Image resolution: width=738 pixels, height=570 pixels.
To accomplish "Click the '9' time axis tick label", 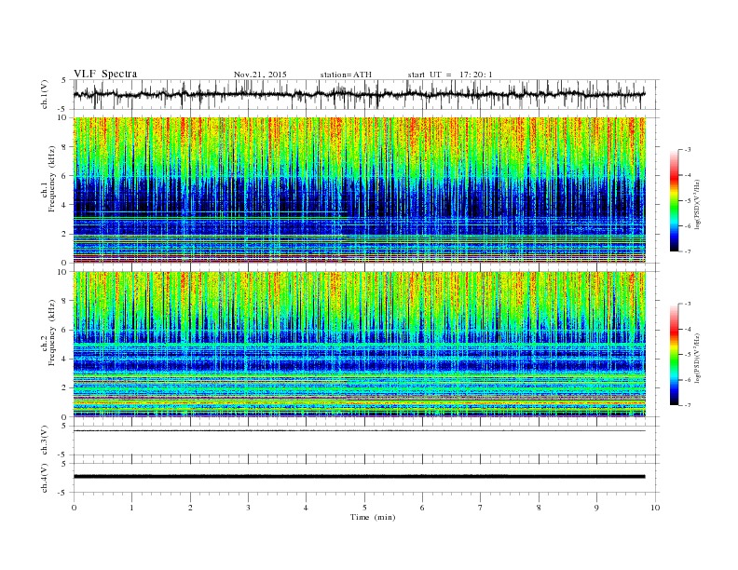I will [x=596, y=508].
